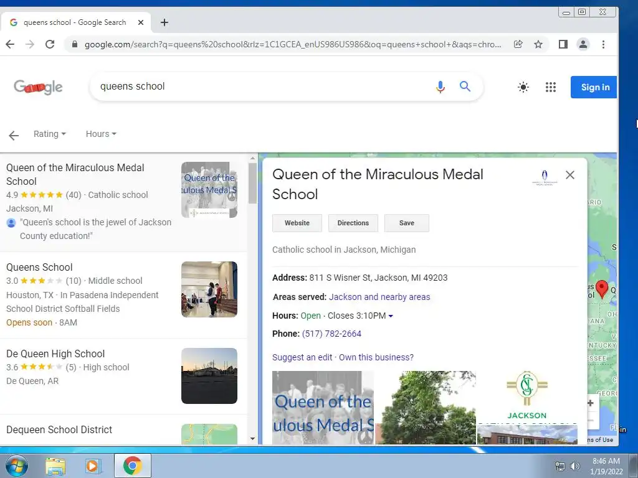
Task: Bookmark this page with star icon
Action: 538,44
